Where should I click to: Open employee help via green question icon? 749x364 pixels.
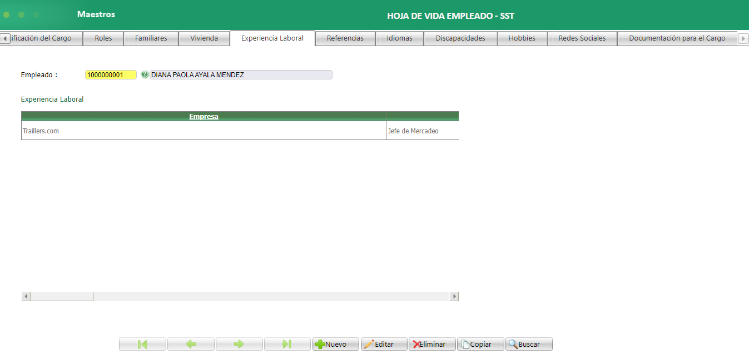(x=145, y=74)
